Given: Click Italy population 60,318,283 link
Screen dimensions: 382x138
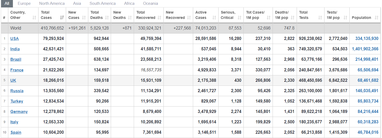Looking at the screenshot, I should tap(368, 122).
